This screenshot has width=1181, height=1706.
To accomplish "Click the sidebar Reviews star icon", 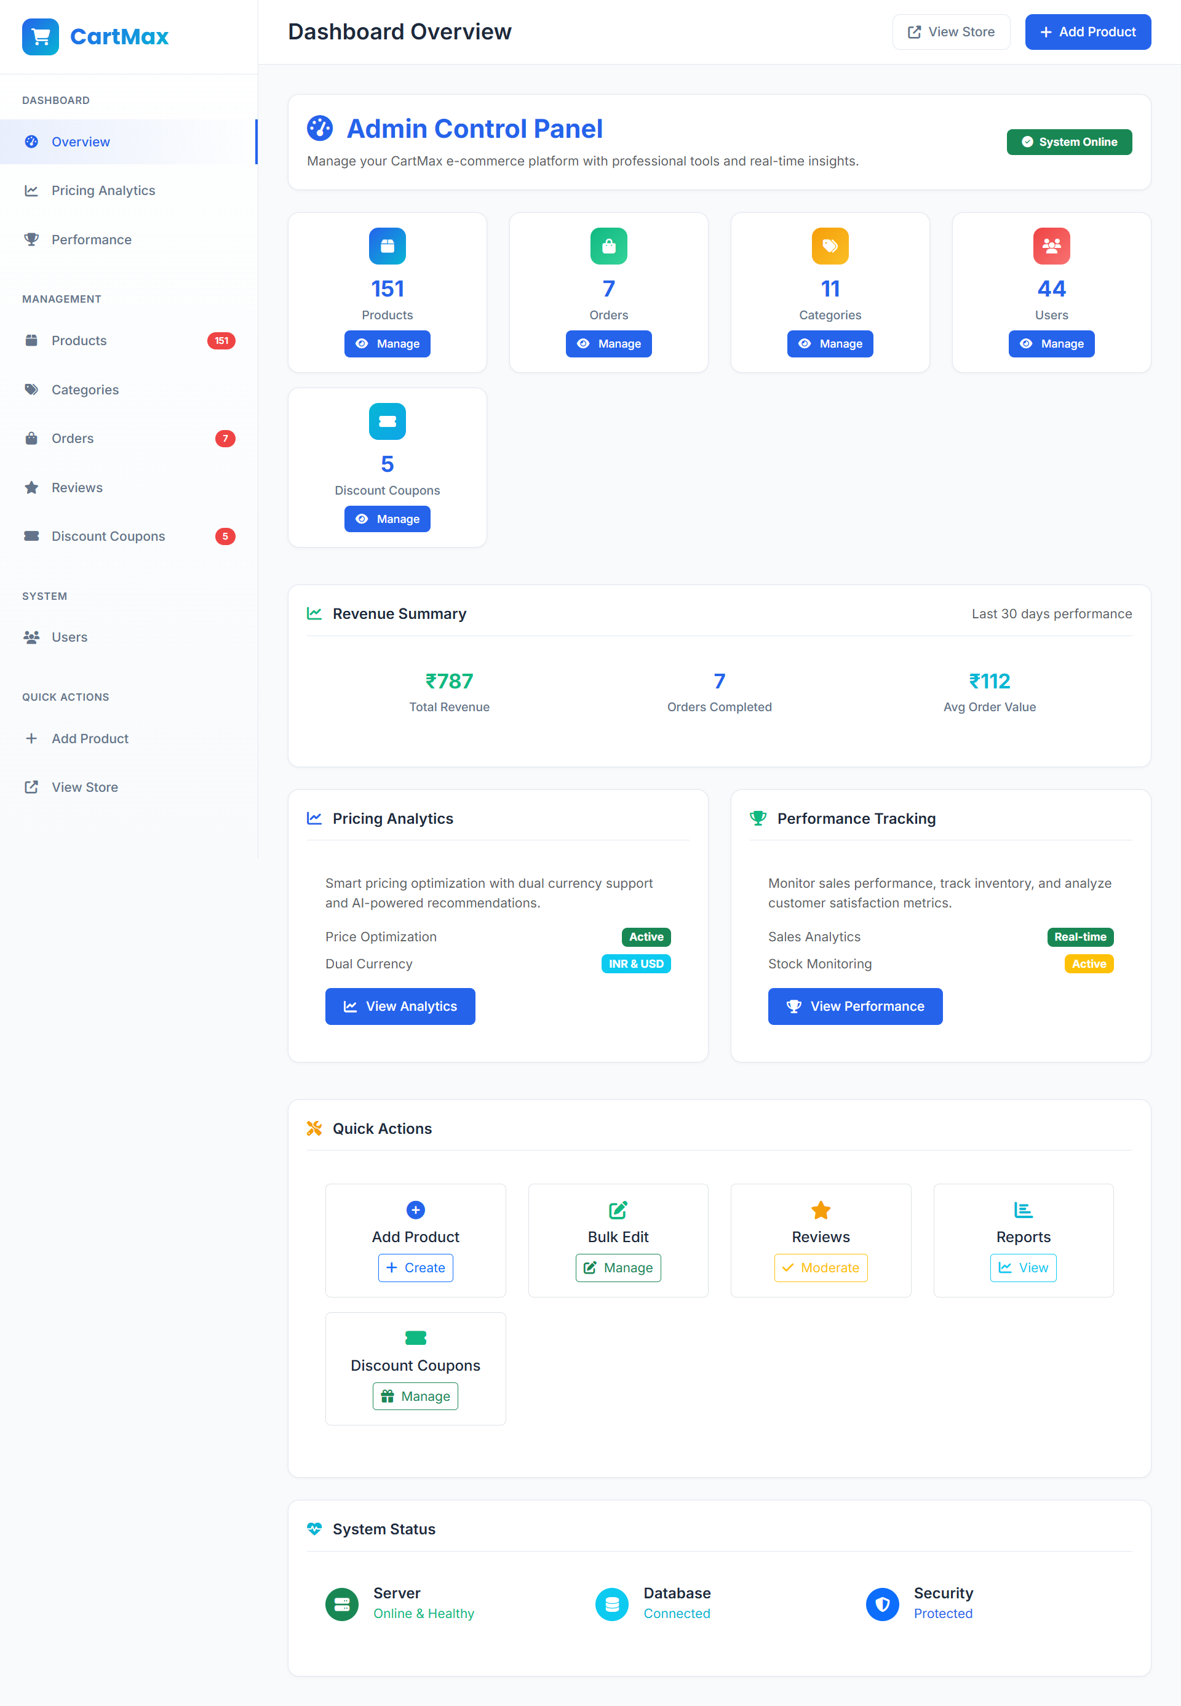I will point(31,488).
